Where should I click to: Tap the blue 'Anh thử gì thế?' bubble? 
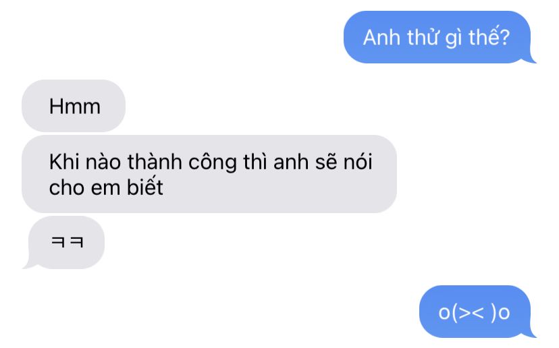coord(437,37)
